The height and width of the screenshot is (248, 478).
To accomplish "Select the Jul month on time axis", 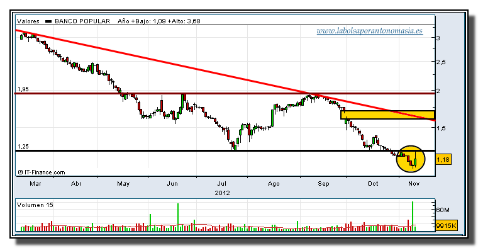I will point(221,184).
